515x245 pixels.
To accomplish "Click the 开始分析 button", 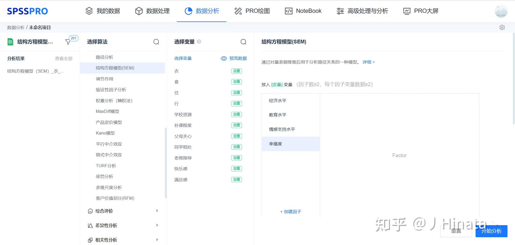I will click(x=491, y=231).
